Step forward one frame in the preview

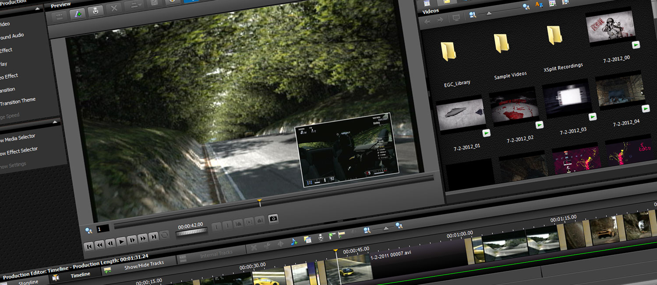click(132, 240)
